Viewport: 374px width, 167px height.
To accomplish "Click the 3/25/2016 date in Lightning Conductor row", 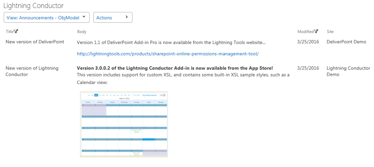I will point(308,68).
